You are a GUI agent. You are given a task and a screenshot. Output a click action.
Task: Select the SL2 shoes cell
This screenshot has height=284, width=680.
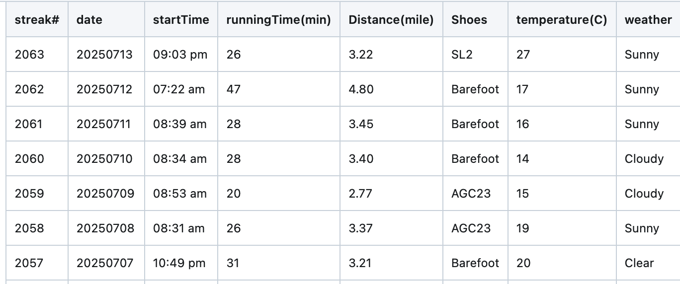pyautogui.click(x=462, y=55)
